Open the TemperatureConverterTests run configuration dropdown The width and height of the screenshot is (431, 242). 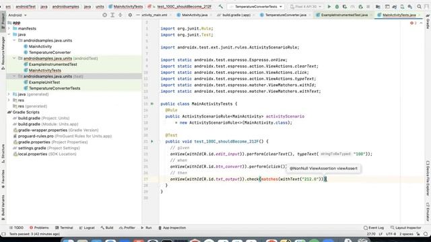point(256,7)
